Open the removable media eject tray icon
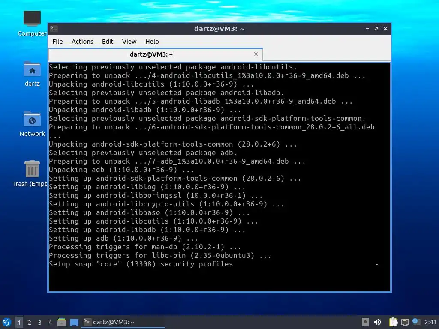The width and height of the screenshot is (439, 329). [365, 322]
